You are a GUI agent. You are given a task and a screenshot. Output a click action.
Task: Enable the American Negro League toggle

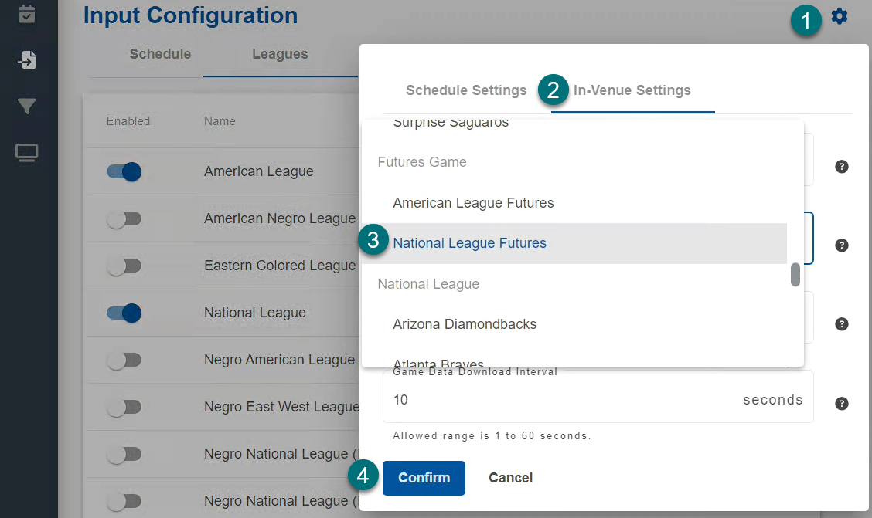point(124,219)
